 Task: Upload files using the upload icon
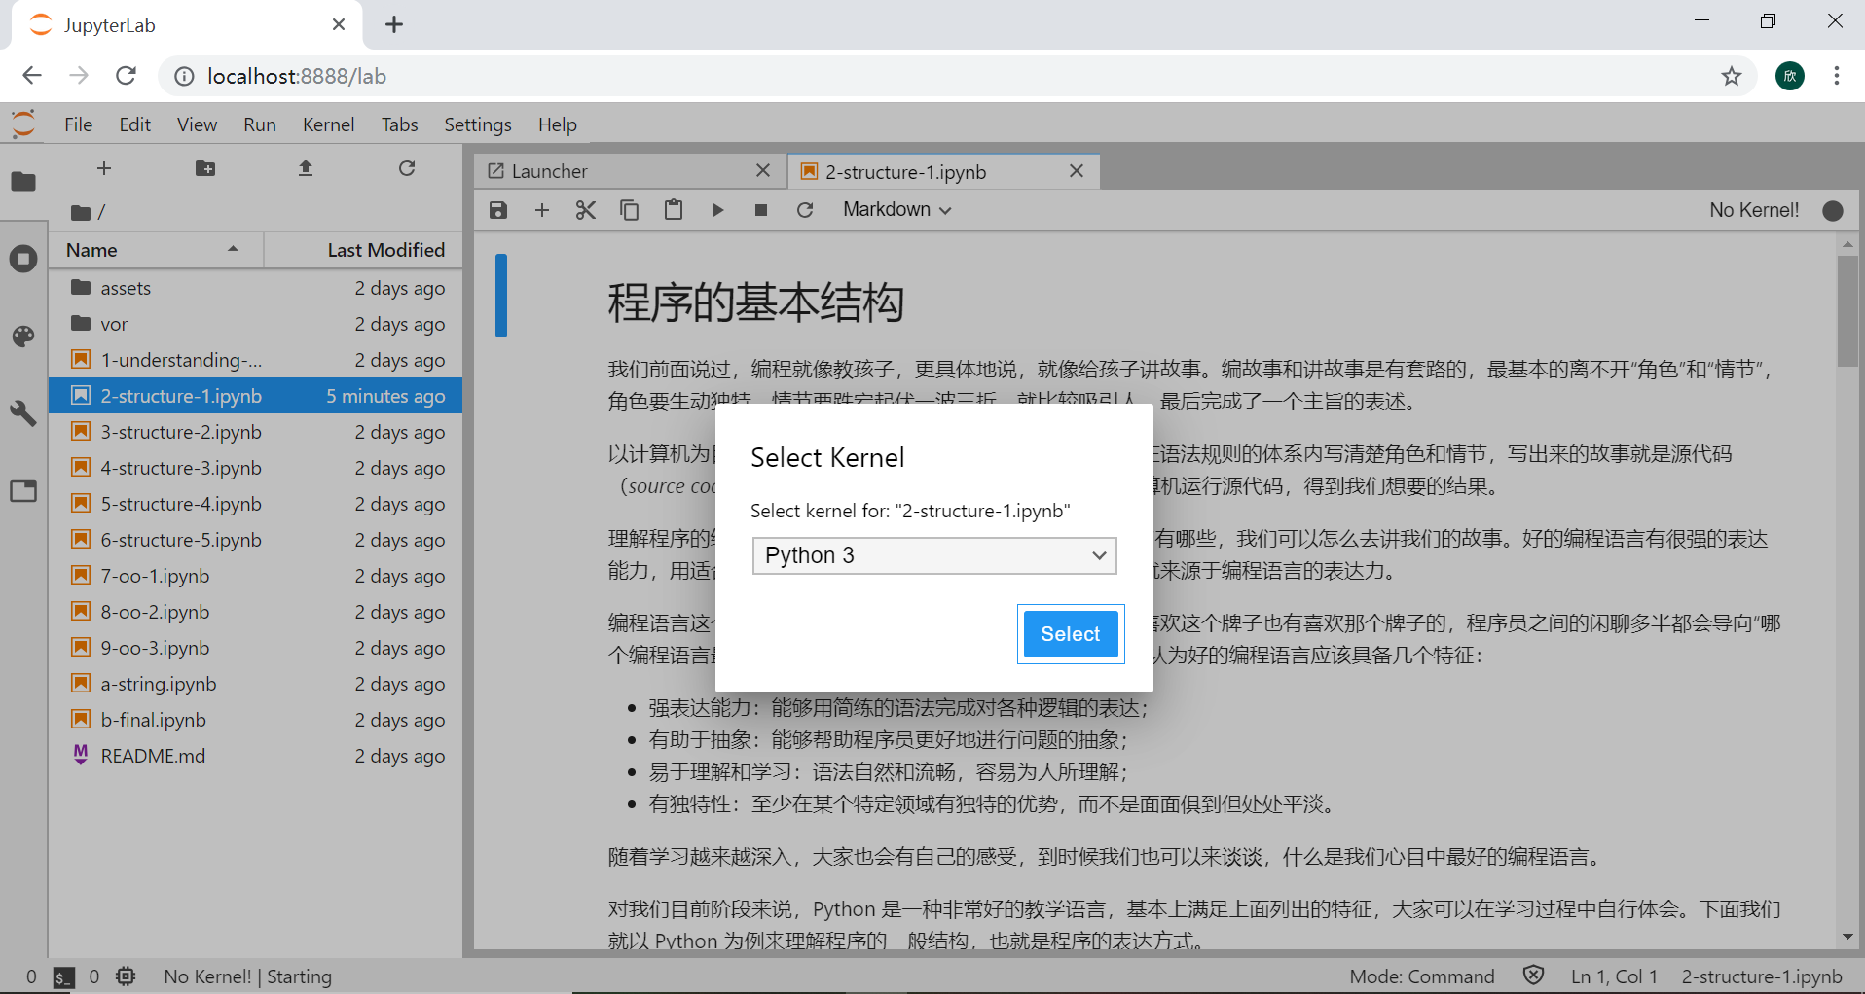pyautogui.click(x=305, y=167)
